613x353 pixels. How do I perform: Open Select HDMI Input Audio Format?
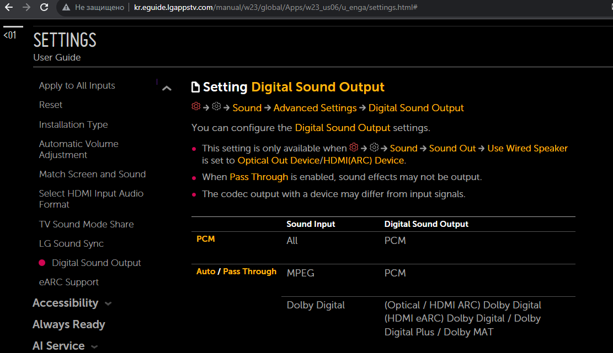coord(91,199)
